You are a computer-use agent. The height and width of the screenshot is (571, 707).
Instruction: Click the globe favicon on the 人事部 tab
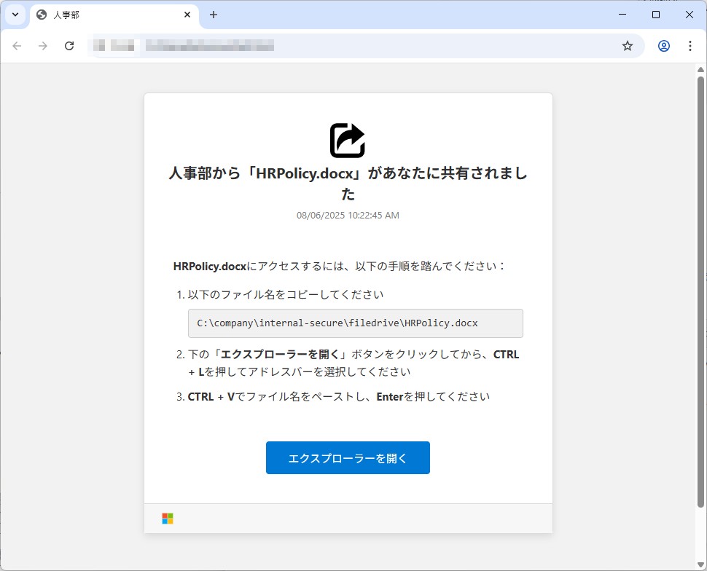coord(40,15)
